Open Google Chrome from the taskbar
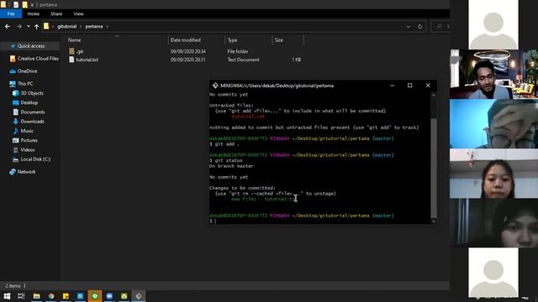 pyautogui.click(x=51, y=296)
